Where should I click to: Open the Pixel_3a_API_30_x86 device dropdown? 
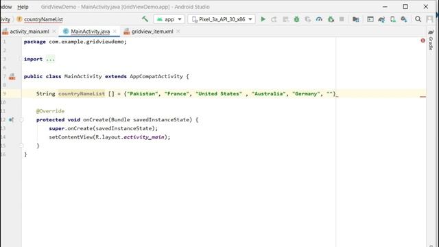tap(222, 19)
